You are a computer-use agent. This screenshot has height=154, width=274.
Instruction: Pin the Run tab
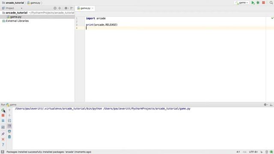3,134
